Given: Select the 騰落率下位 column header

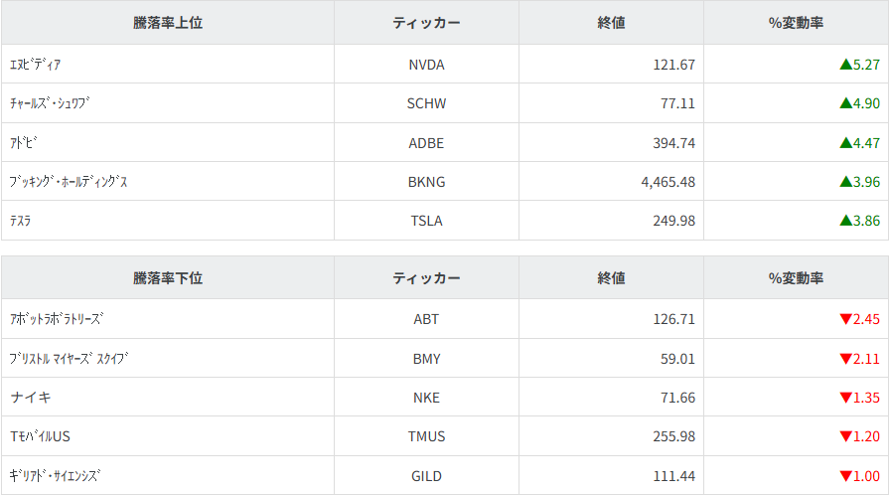Looking at the screenshot, I should [167, 278].
